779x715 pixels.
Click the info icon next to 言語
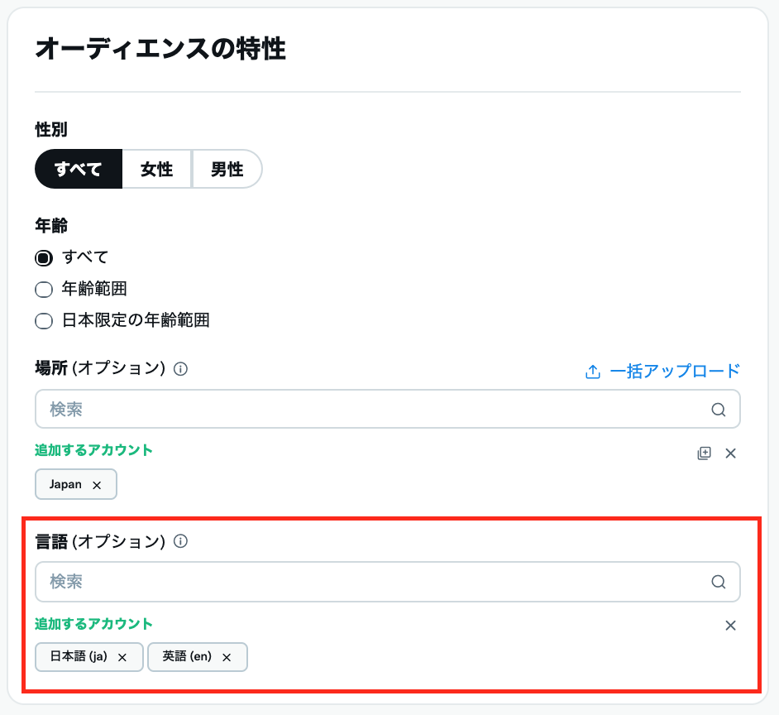point(181,542)
